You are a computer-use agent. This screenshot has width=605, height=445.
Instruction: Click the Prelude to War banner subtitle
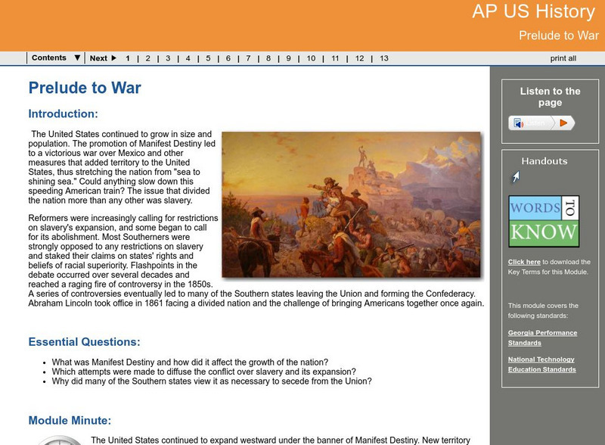[x=559, y=36]
